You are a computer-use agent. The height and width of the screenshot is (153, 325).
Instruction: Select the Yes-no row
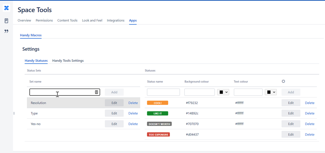pyautogui.click(x=84, y=124)
